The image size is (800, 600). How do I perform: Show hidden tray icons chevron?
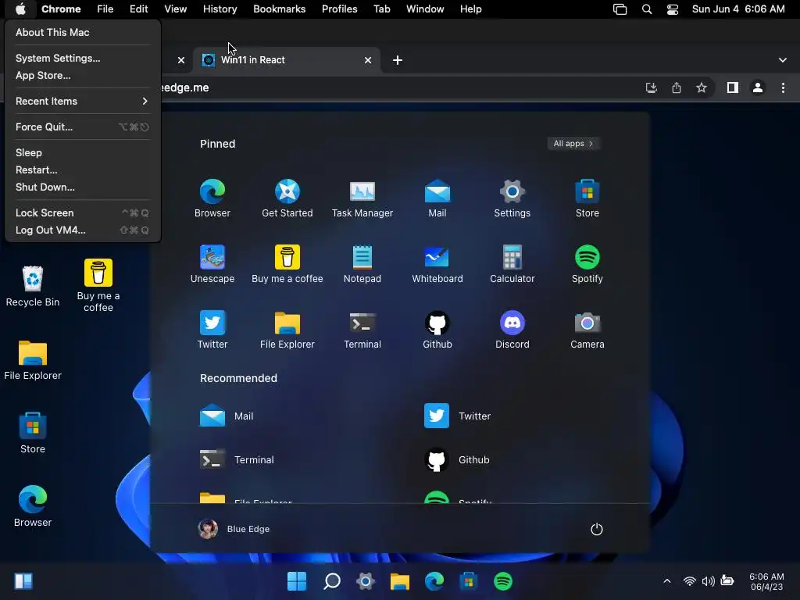tap(667, 581)
